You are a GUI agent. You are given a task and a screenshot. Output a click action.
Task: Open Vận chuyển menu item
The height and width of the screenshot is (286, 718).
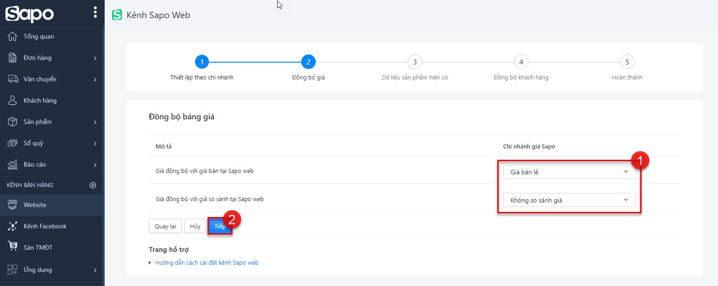[x=51, y=79]
